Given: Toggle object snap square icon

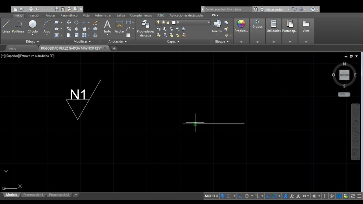Looking at the screenshot, I should pyautogui.click(x=274, y=196).
